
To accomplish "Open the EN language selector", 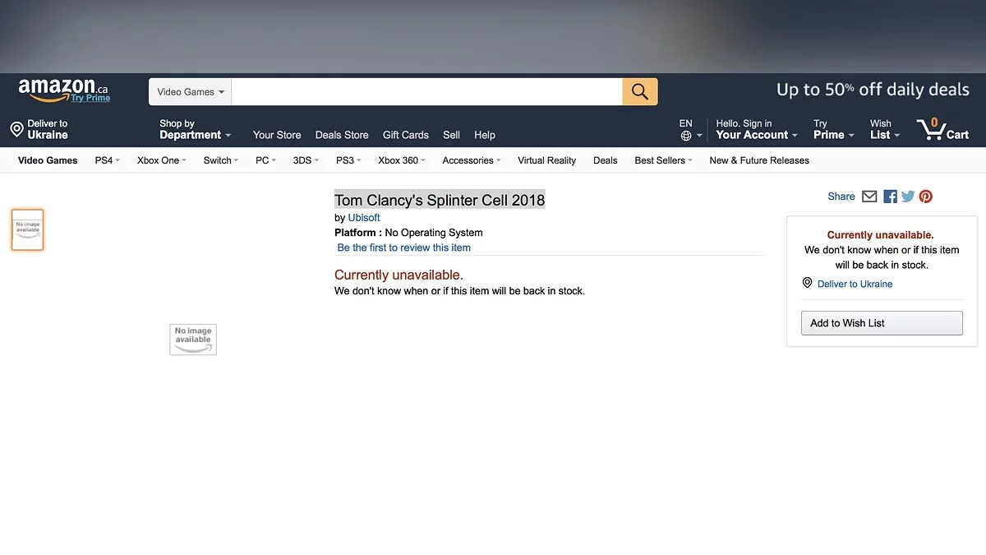I will point(691,129).
